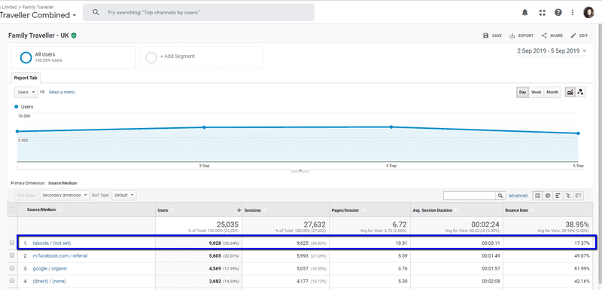602x290 pixels.
Task: Click the Select a metric link
Action: [62, 92]
